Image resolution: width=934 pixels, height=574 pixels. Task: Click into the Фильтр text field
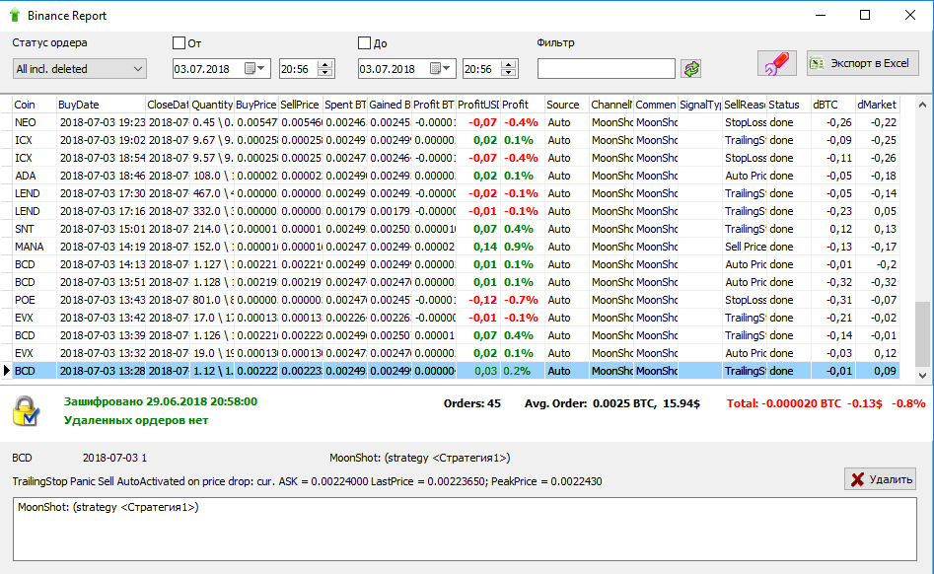click(x=606, y=68)
